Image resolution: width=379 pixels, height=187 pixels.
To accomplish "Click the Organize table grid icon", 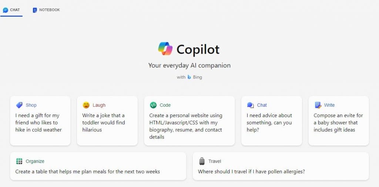I will point(19,161).
